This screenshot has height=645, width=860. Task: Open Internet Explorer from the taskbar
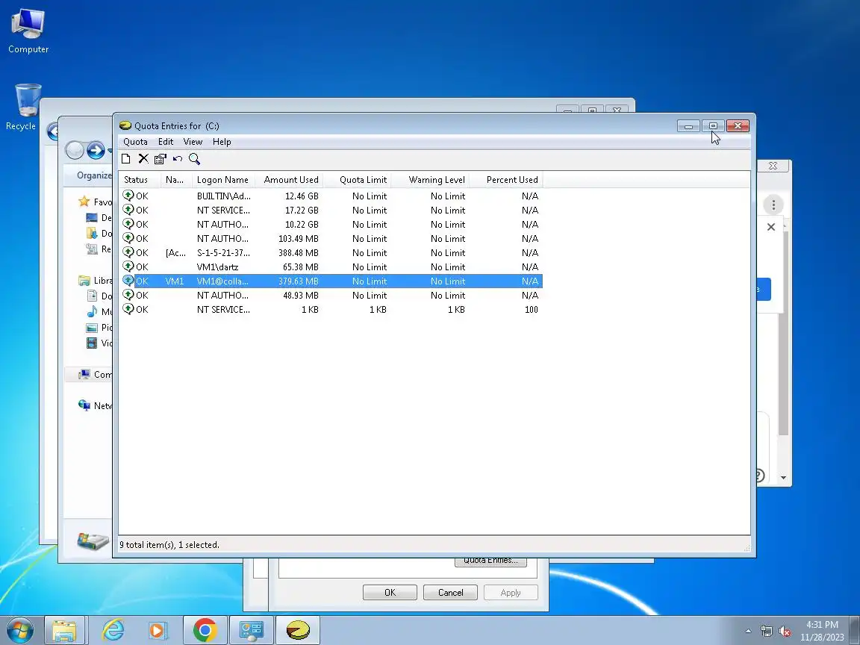(x=113, y=630)
